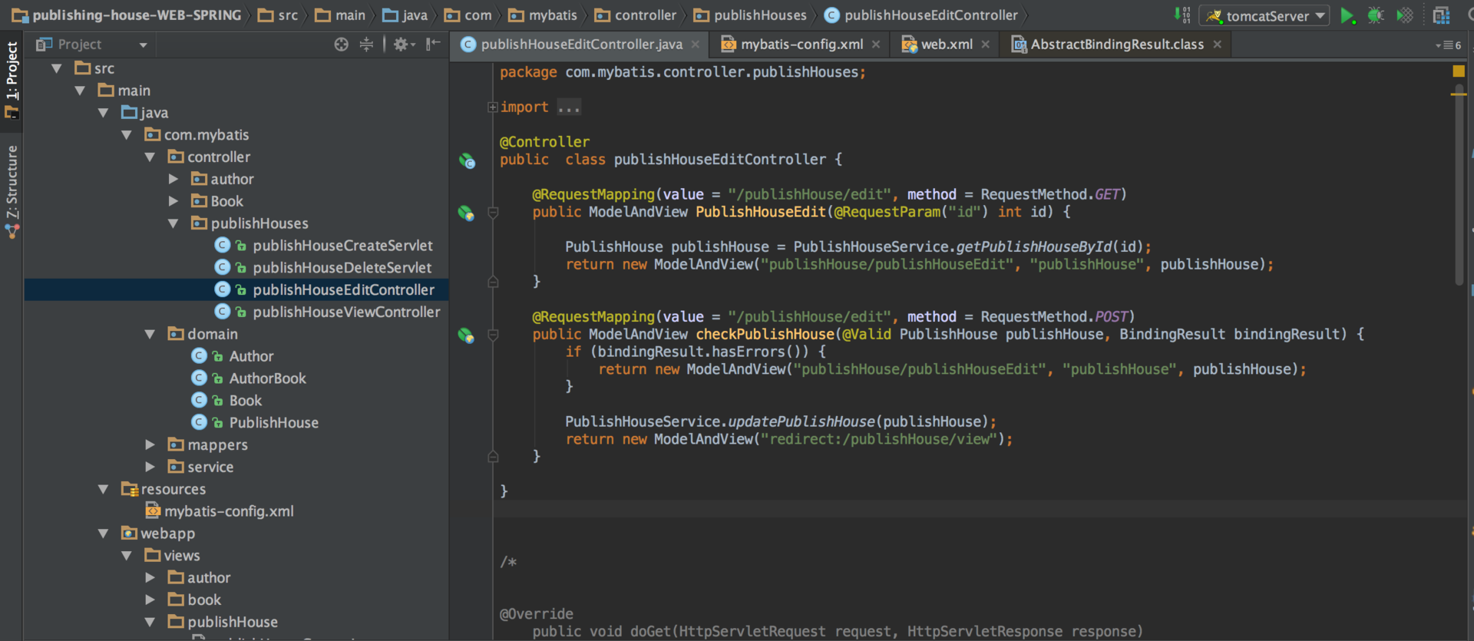Select publishHouseDeleteServlet in tree
The image size is (1474, 641).
tap(342, 268)
